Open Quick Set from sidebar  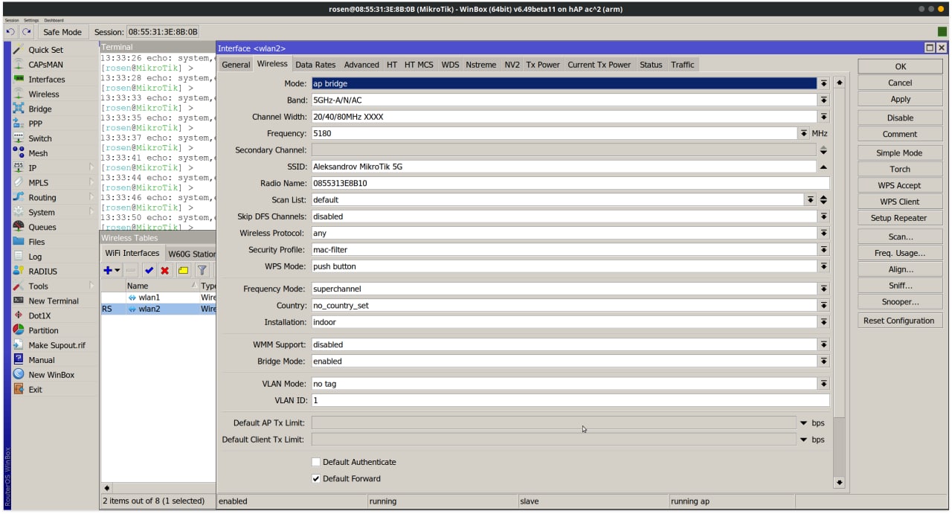pos(45,50)
